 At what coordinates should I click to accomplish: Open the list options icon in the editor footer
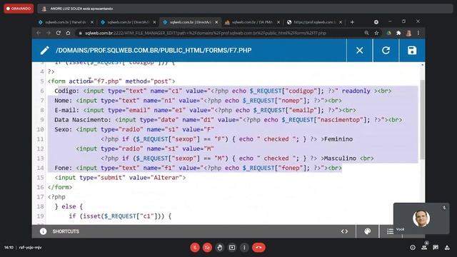390,231
